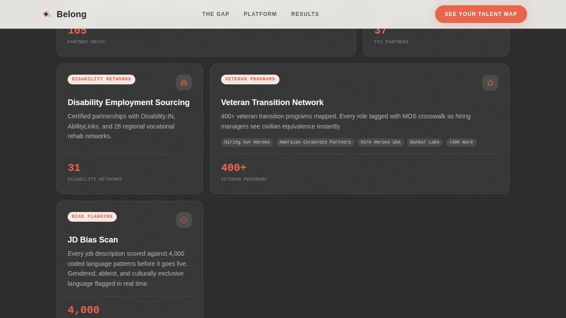
Task: Click the star icon on Veteran Transition Network card
Action: point(490,83)
